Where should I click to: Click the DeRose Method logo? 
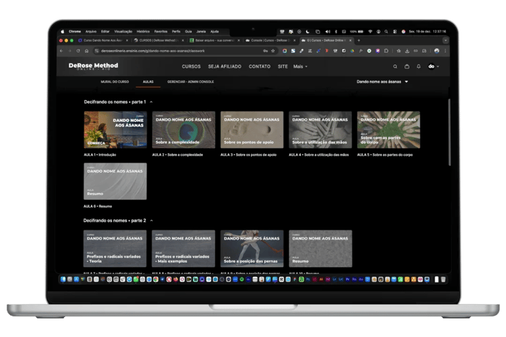coord(94,66)
